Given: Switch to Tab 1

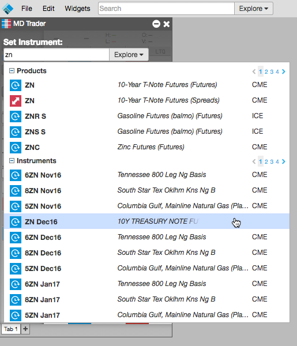Looking at the screenshot, I should (x=10, y=329).
